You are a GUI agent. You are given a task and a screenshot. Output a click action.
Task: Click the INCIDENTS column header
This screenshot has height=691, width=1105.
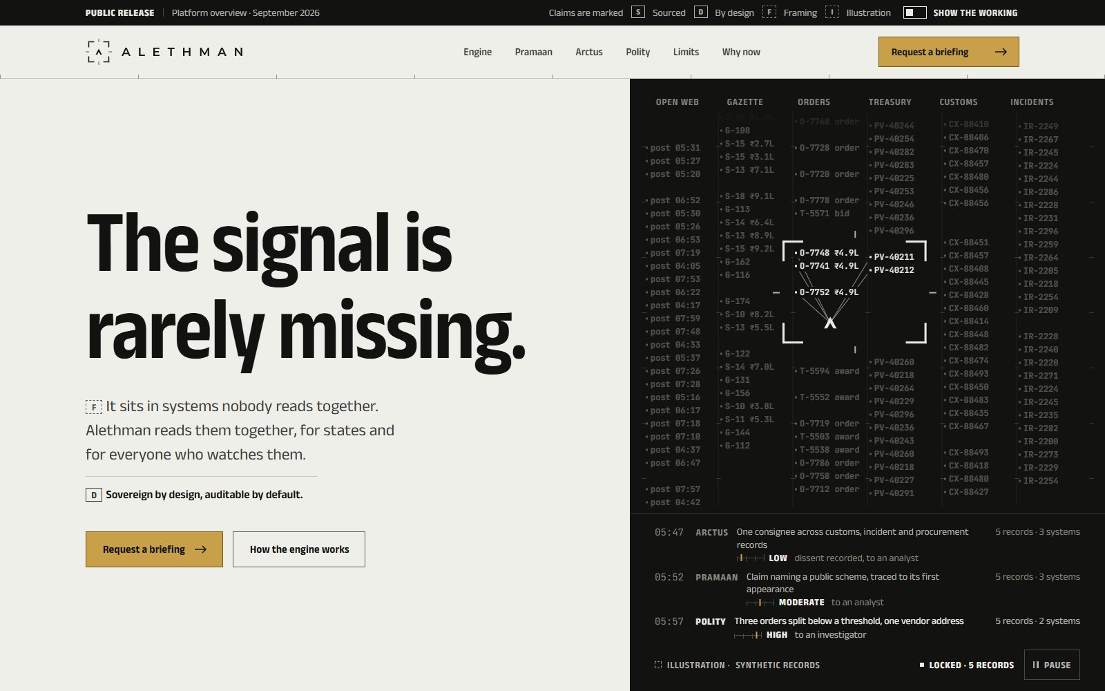(1032, 102)
